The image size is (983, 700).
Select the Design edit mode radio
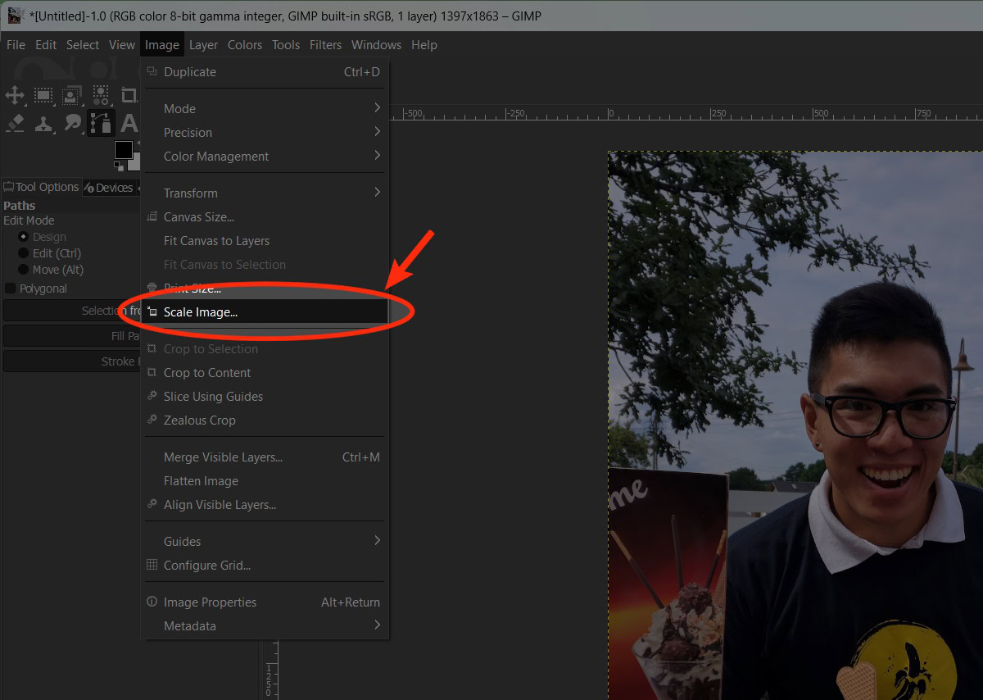point(23,237)
